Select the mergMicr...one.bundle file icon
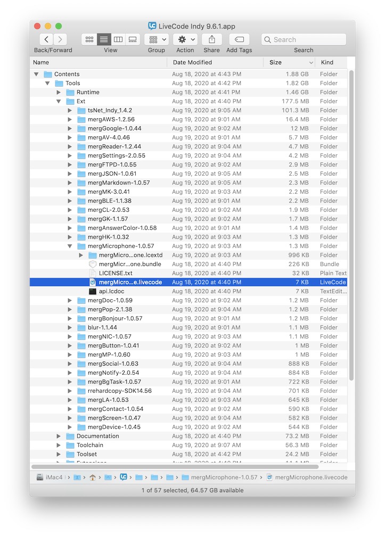This screenshot has width=385, height=536. pos(92,264)
